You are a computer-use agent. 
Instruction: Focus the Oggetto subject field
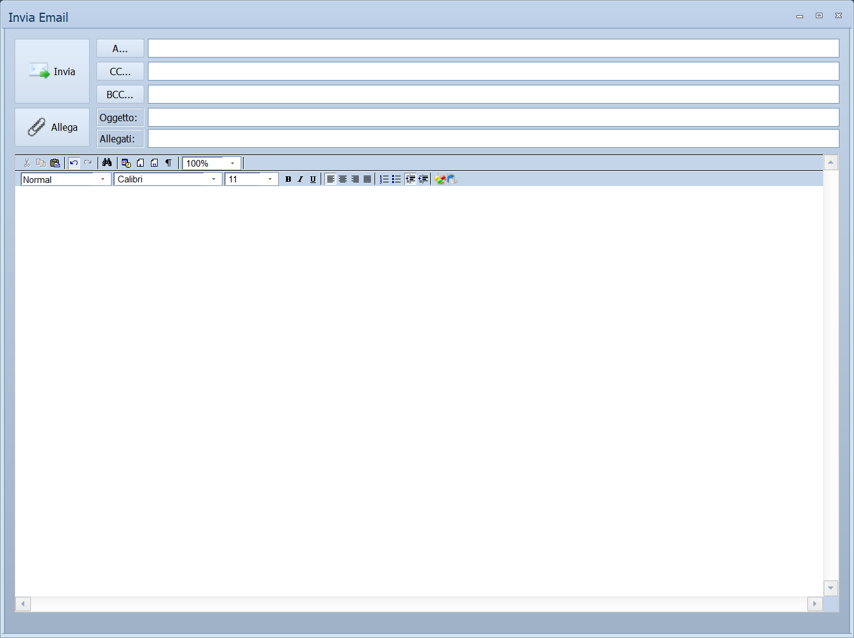(x=493, y=118)
